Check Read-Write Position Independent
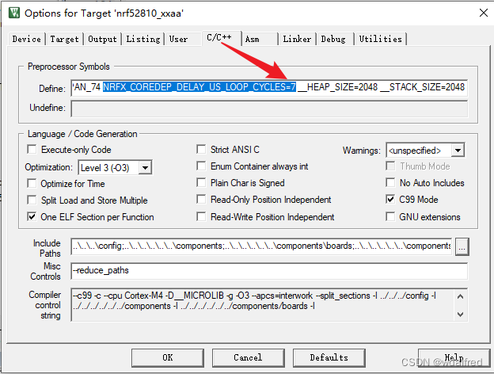Screen dimensions: 494x374 click(x=201, y=216)
